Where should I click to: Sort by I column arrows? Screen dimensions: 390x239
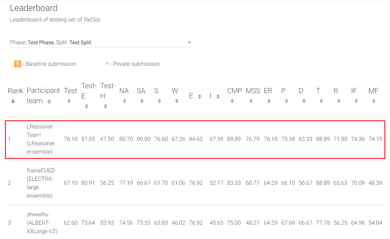[218, 96]
